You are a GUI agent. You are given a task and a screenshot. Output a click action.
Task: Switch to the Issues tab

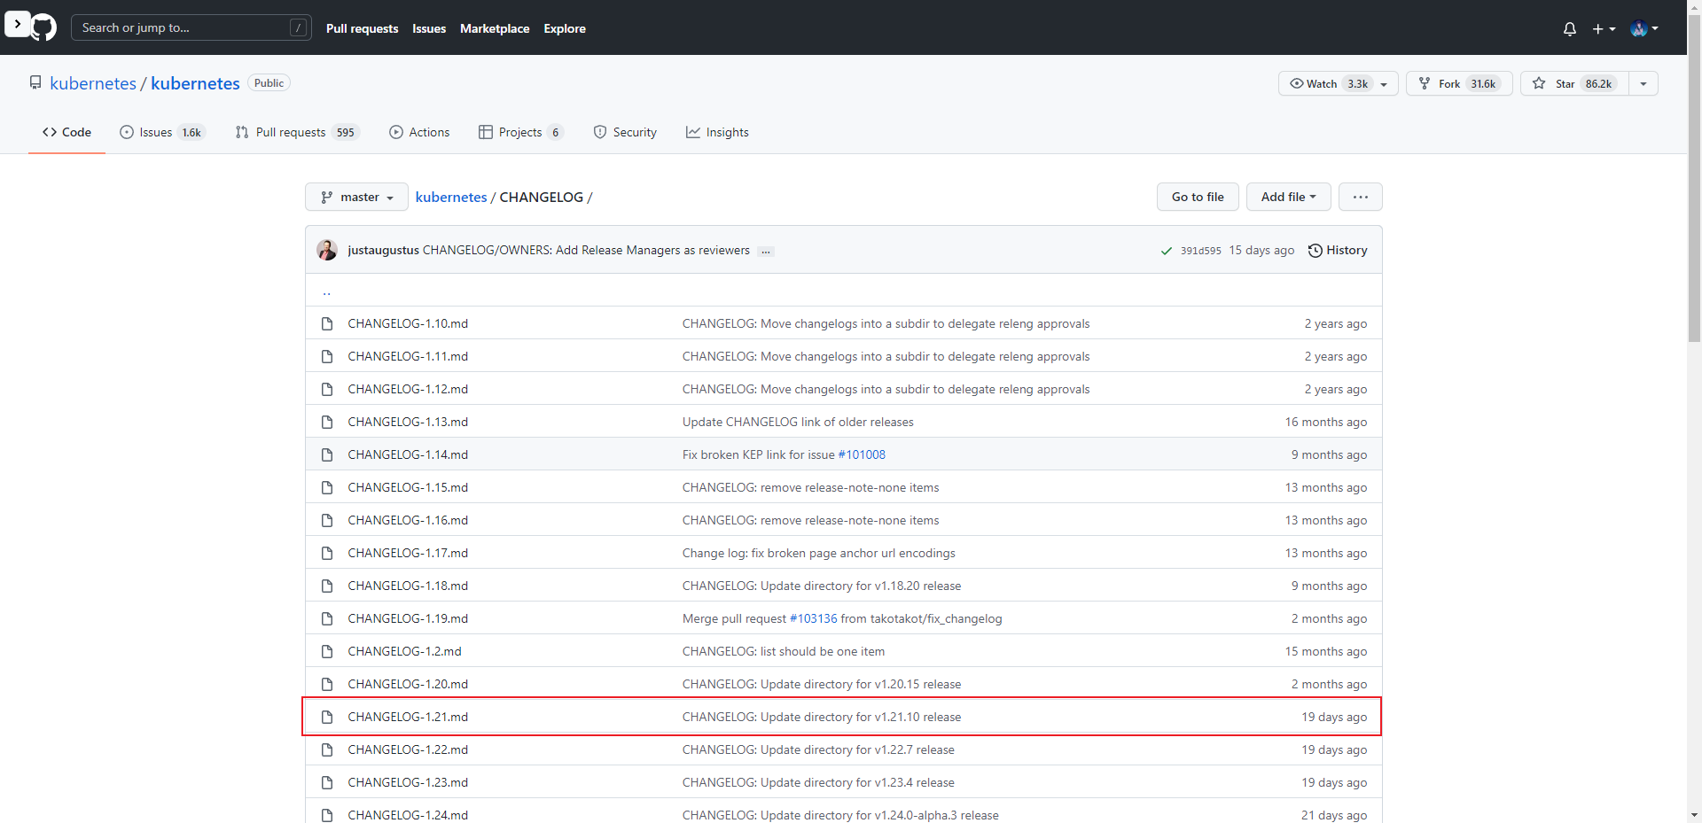coord(162,132)
